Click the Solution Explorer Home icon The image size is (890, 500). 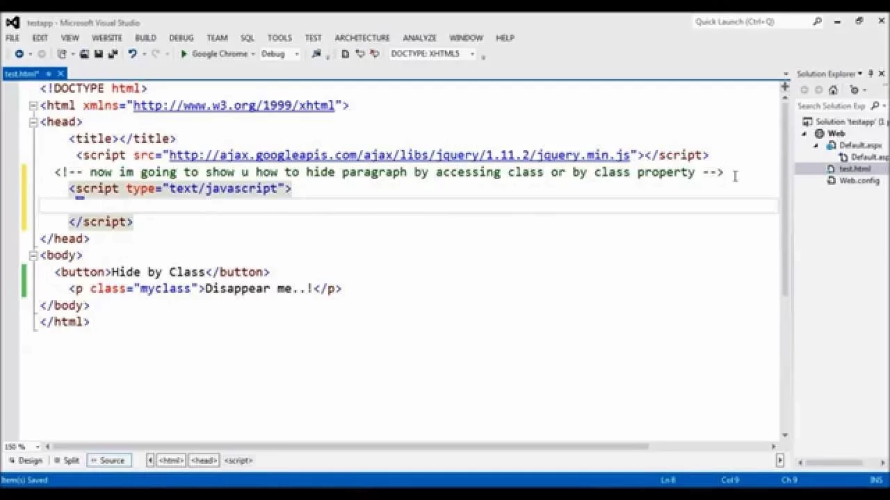tap(833, 90)
